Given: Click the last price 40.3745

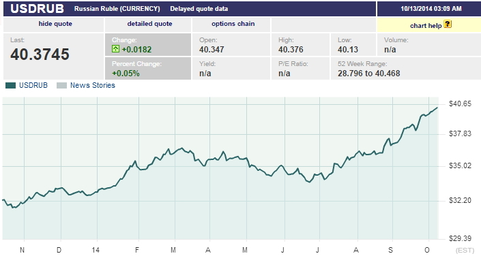Looking at the screenshot, I should coord(40,54).
